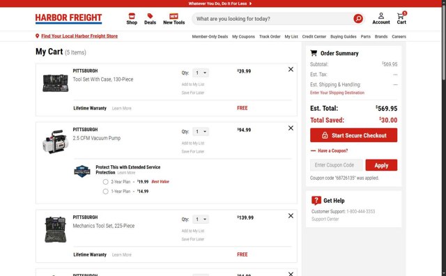Open My Coupons menu item
The height and width of the screenshot is (276, 446).
(x=243, y=37)
